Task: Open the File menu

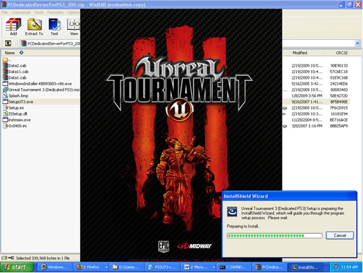Action: 4,12
